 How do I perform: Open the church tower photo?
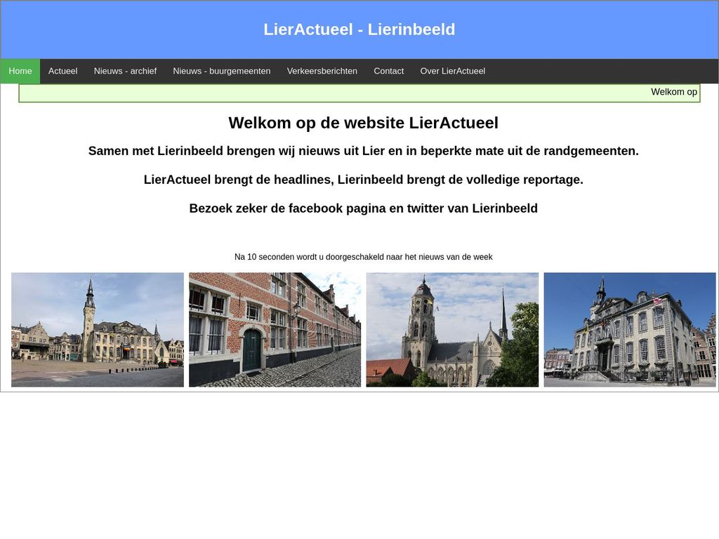coord(453,330)
